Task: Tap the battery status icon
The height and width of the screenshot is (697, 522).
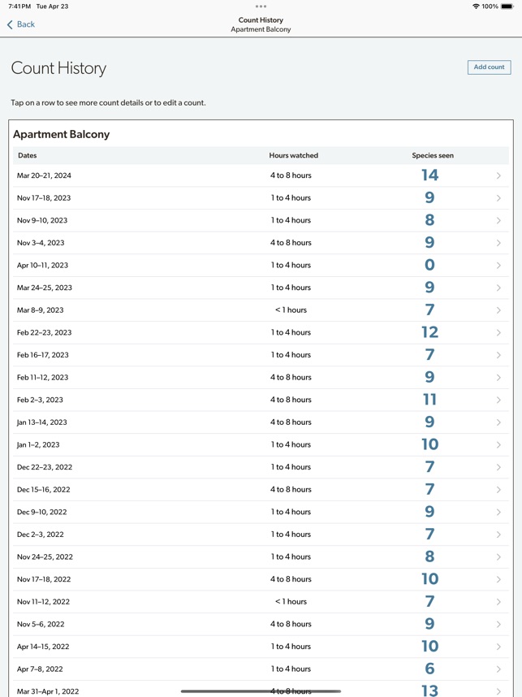Action: tap(507, 6)
